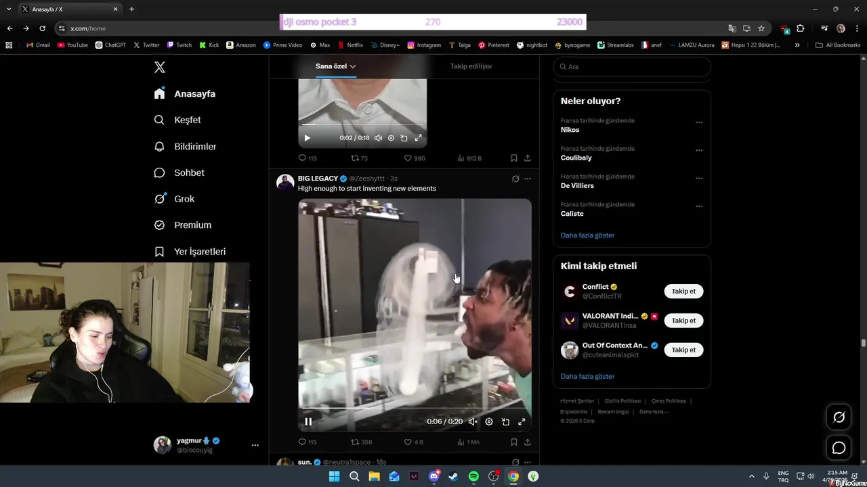Fullscreen the top video
867x487 pixels.
pos(418,138)
